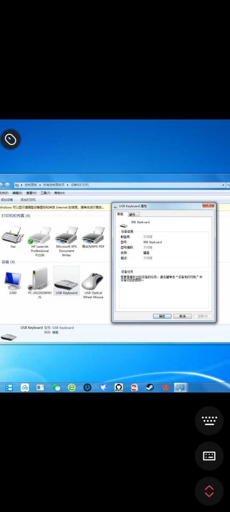230x512 pixels.
Task: Launch the WPS Office taskbar icon
Action: 165,387
